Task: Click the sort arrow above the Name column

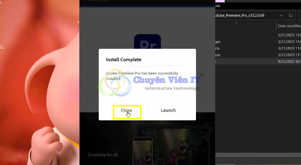Action: [x=236, y=22]
